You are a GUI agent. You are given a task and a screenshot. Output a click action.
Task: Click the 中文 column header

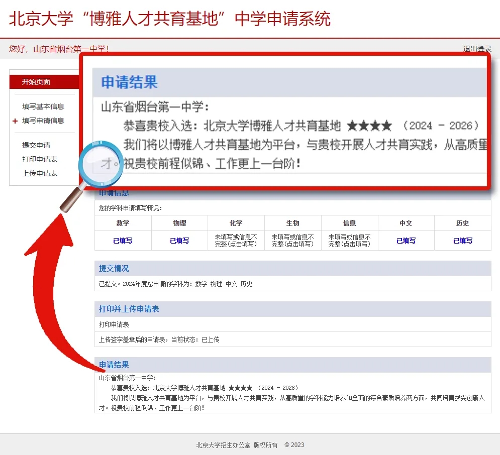406,223
